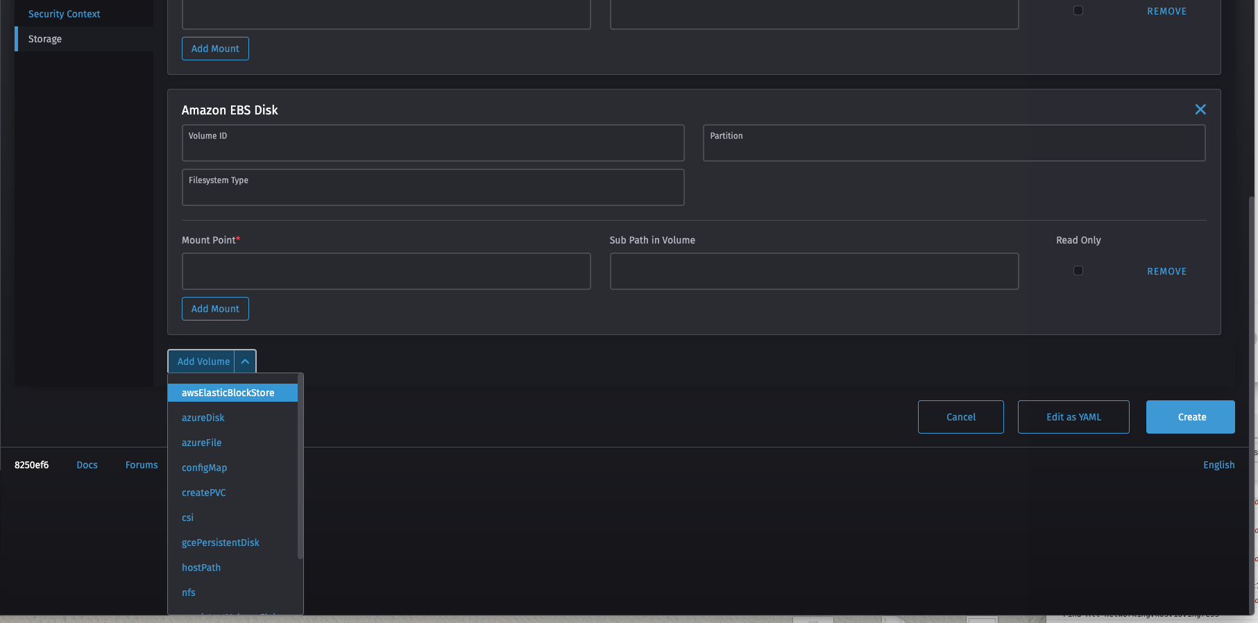Open the Security Context tab
Viewport: 1258px width, 623px height.
pos(64,14)
